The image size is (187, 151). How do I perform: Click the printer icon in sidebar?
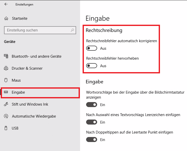tap(6, 68)
